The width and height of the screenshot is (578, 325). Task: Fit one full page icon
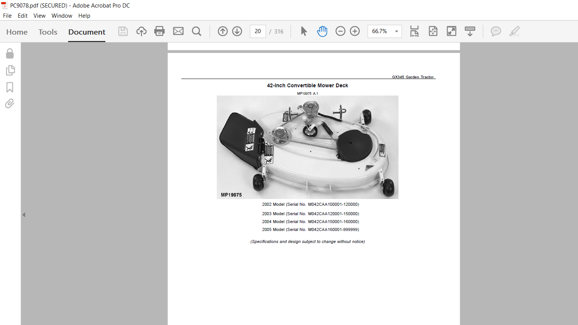[433, 31]
